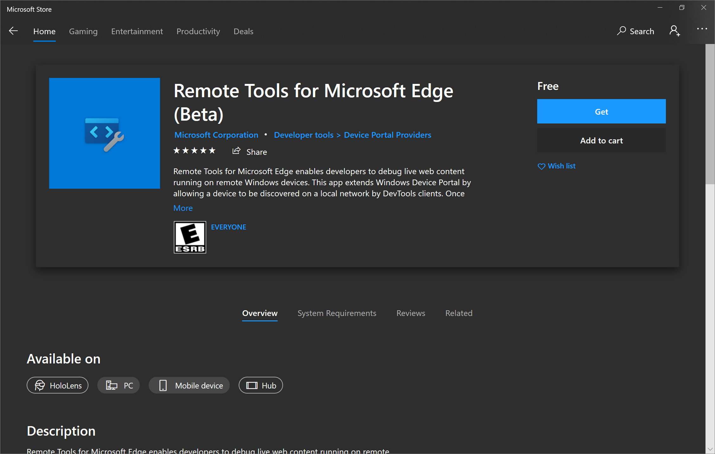Expand the Reviews section tab
This screenshot has height=454, width=715.
tap(411, 313)
